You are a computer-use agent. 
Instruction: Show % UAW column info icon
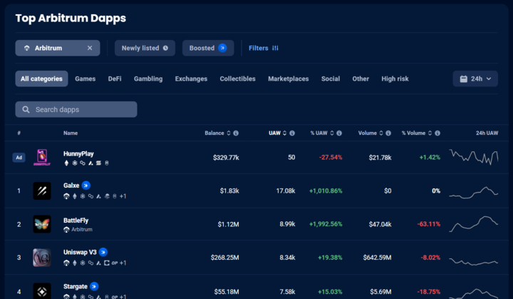[339, 133]
